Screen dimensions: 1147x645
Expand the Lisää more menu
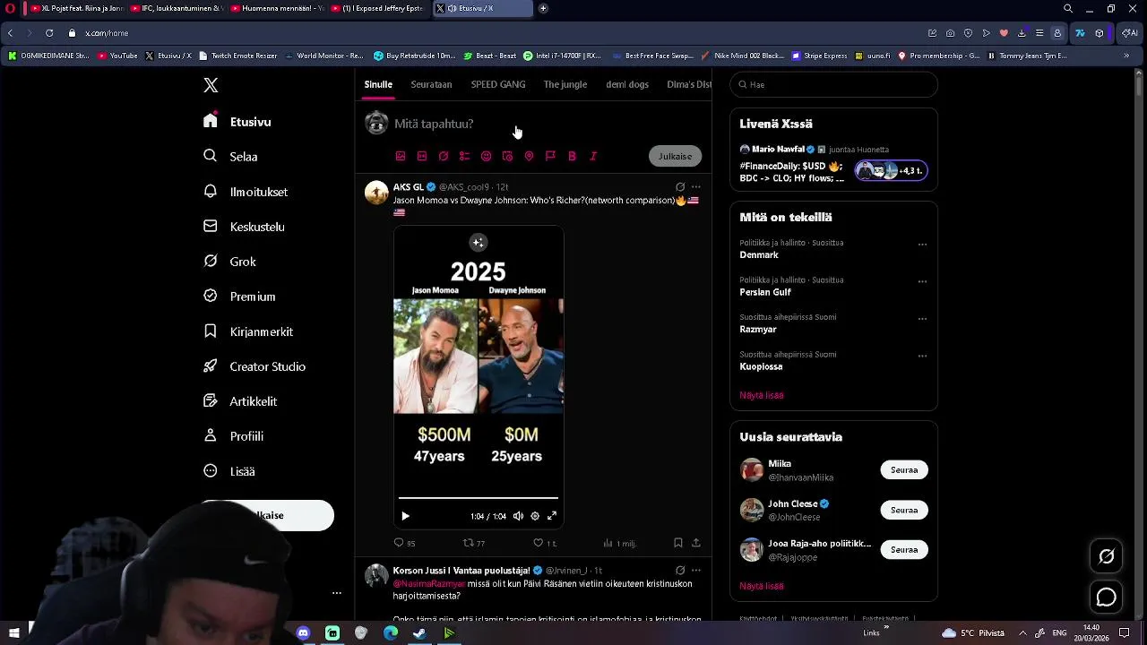[229, 471]
